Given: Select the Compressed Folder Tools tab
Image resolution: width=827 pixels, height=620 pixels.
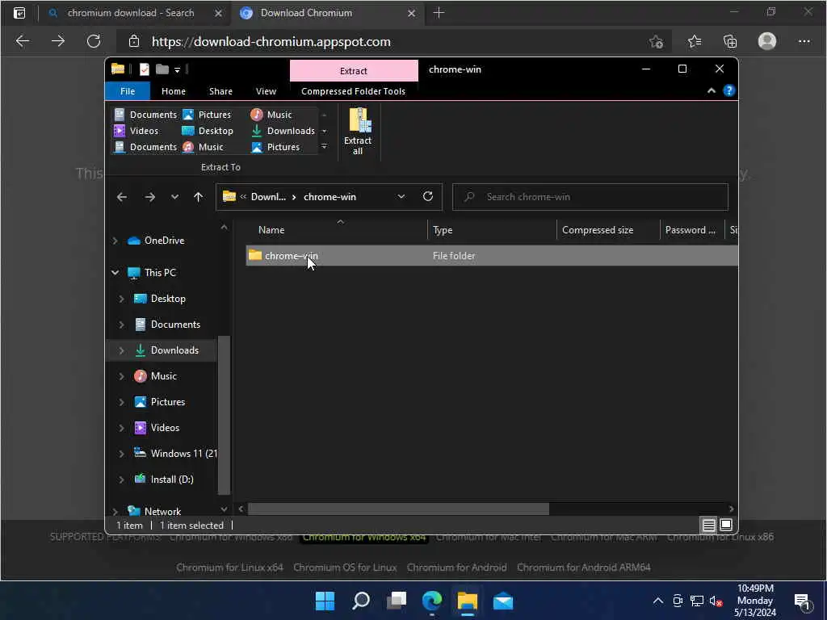Looking at the screenshot, I should pos(354,91).
